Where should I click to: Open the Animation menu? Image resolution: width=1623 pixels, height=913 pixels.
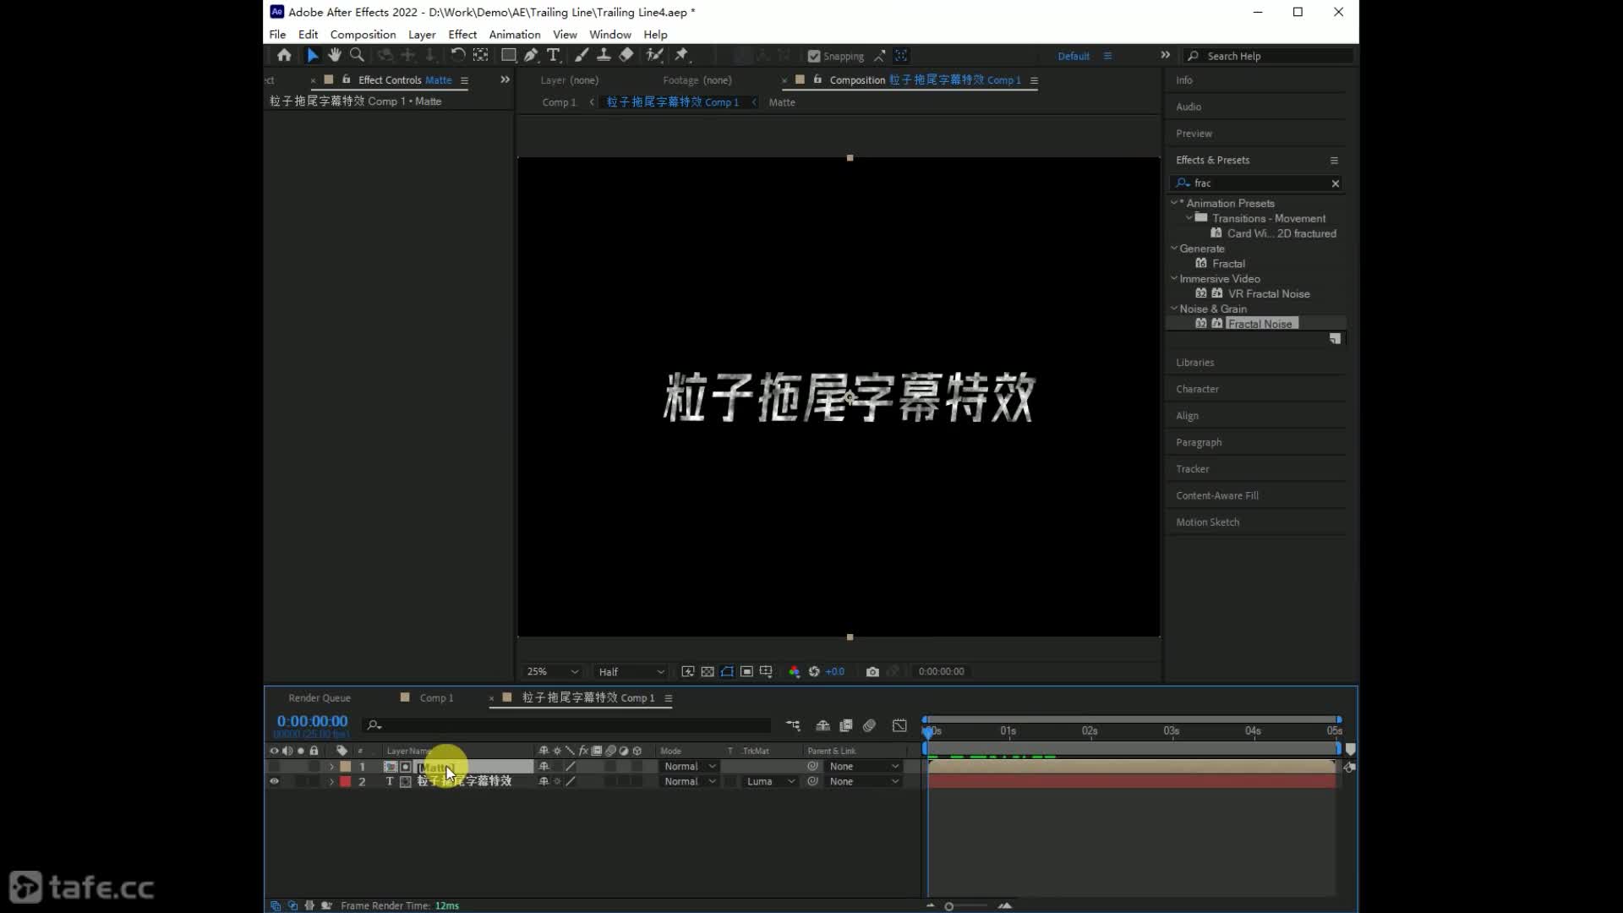tap(515, 35)
